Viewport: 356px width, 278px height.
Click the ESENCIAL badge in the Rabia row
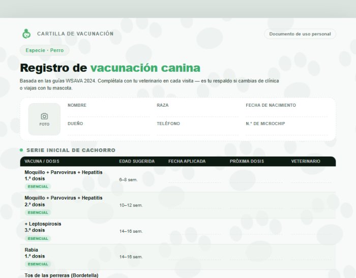(x=38, y=264)
